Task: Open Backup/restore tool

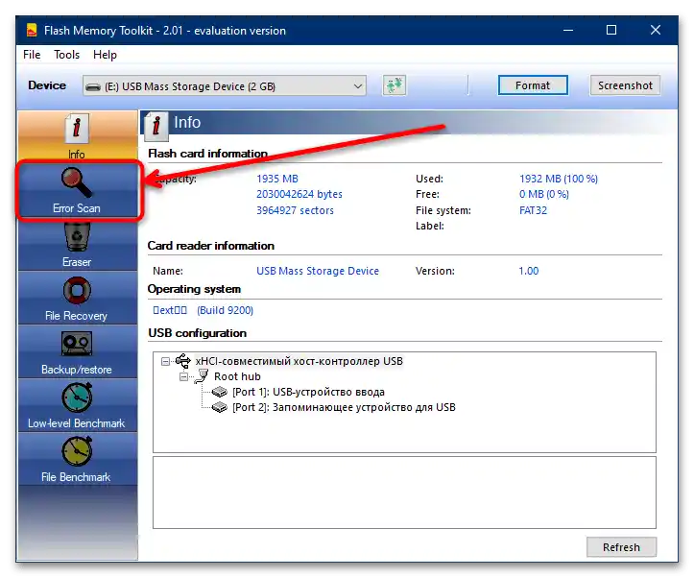Action: coord(77,352)
